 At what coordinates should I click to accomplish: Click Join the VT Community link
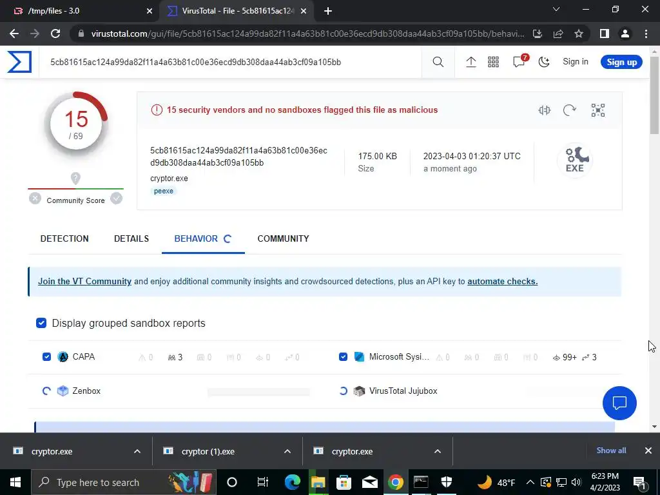84,281
